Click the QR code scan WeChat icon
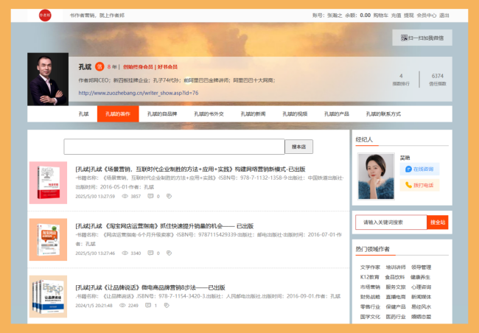 click(x=404, y=38)
